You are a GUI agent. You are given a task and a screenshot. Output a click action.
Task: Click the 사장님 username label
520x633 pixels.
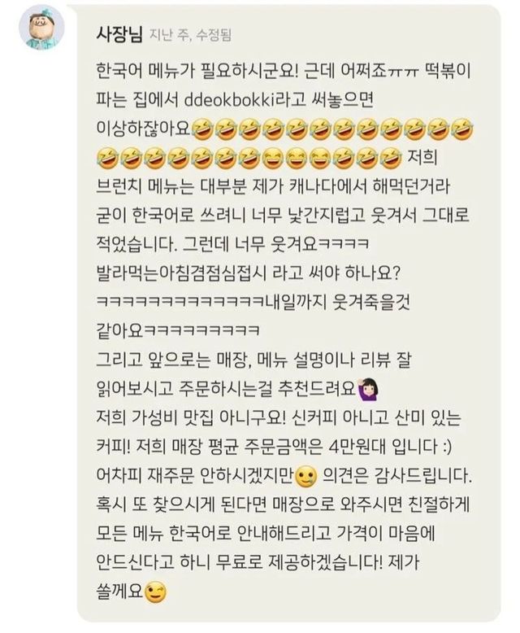click(x=119, y=34)
